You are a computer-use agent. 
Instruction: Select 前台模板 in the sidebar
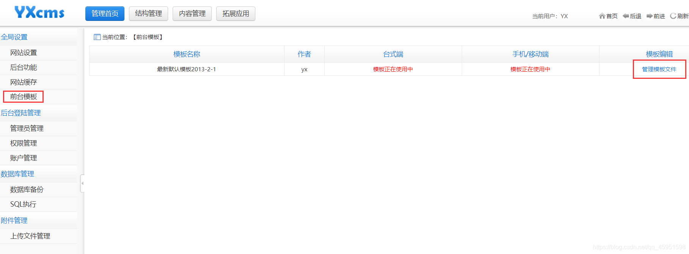24,97
